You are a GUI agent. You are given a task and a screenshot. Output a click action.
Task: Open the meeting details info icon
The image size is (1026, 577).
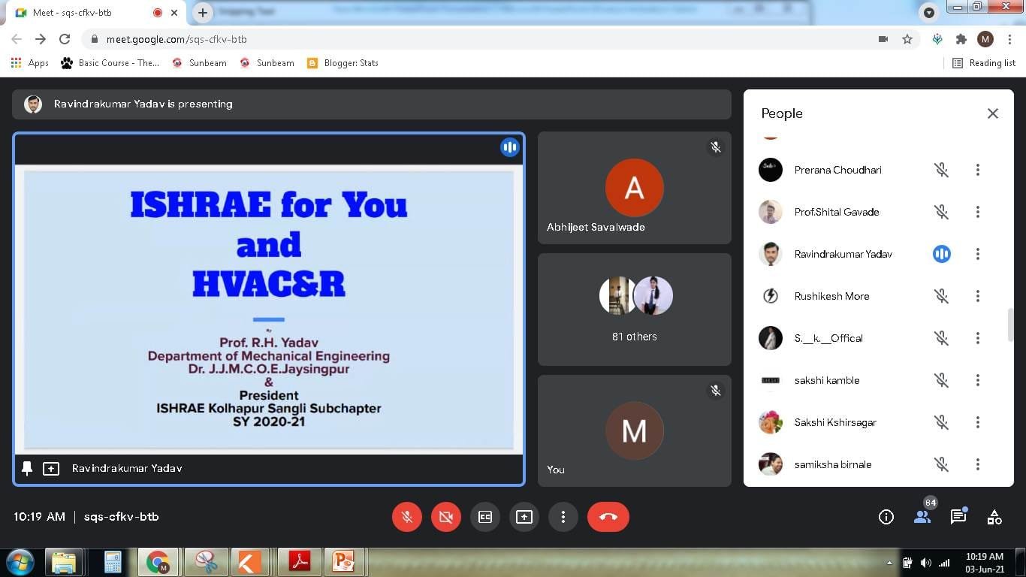(x=886, y=517)
